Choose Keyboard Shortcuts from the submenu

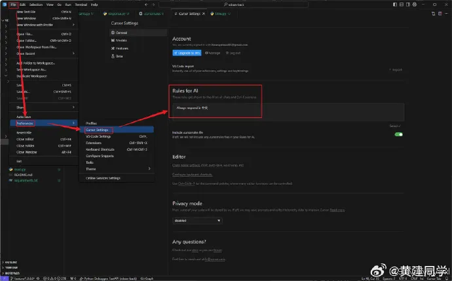click(x=101, y=149)
